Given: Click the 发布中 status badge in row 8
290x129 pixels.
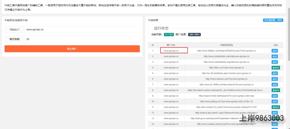Looking at the screenshot, I should pyautogui.click(x=276, y=90).
